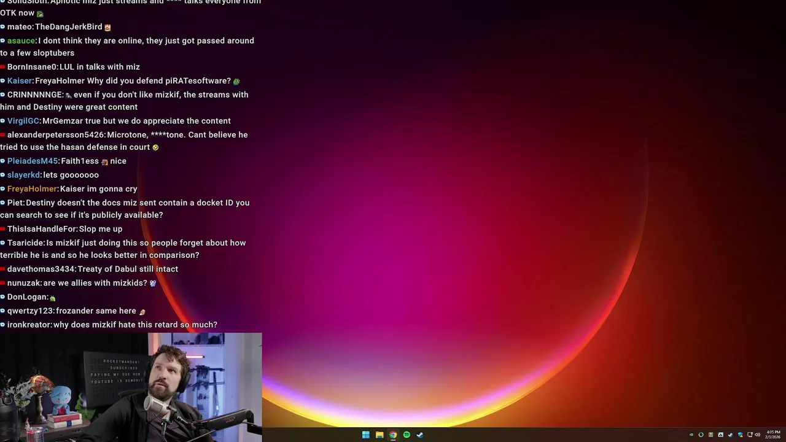The width and height of the screenshot is (786, 442).
Task: Switch to the Google Chrome taskbar icon
Action: (393, 435)
